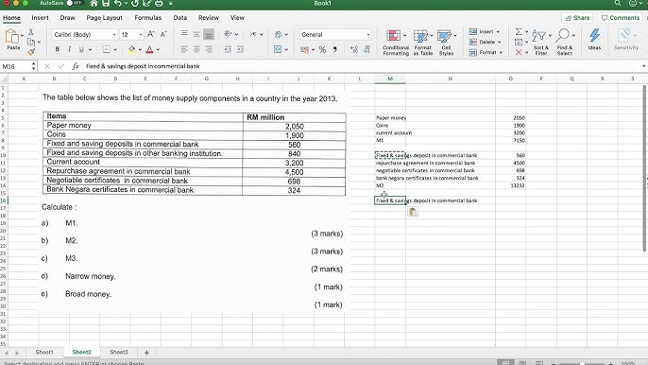Viewport: 648px width, 365px height.
Task: Toggle bold formatting
Action: click(57, 49)
